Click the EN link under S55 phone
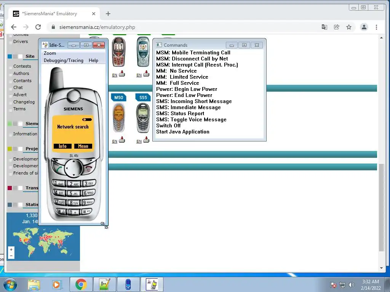This screenshot has height=292, width=390. tap(139, 141)
